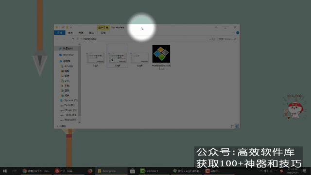
Task: Show hidden tray icons chevron
Action: point(261,171)
